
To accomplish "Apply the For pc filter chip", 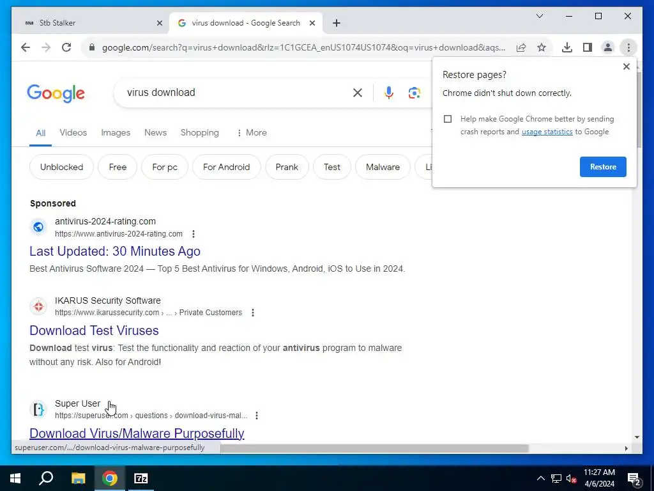I will tap(165, 167).
